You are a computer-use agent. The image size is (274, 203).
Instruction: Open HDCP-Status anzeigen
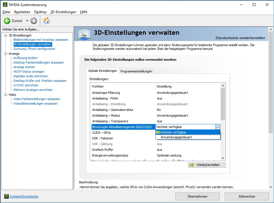tap(29, 72)
